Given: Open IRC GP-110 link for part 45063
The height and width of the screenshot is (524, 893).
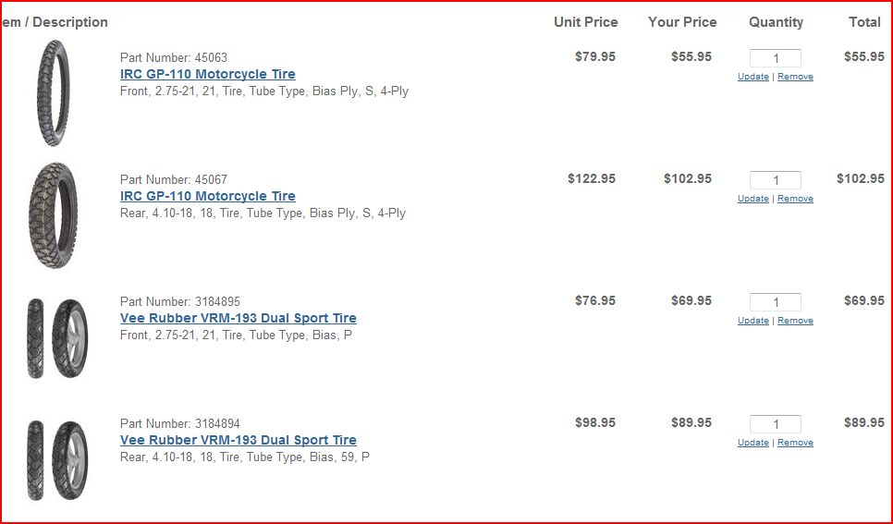Looking at the screenshot, I should click(208, 74).
